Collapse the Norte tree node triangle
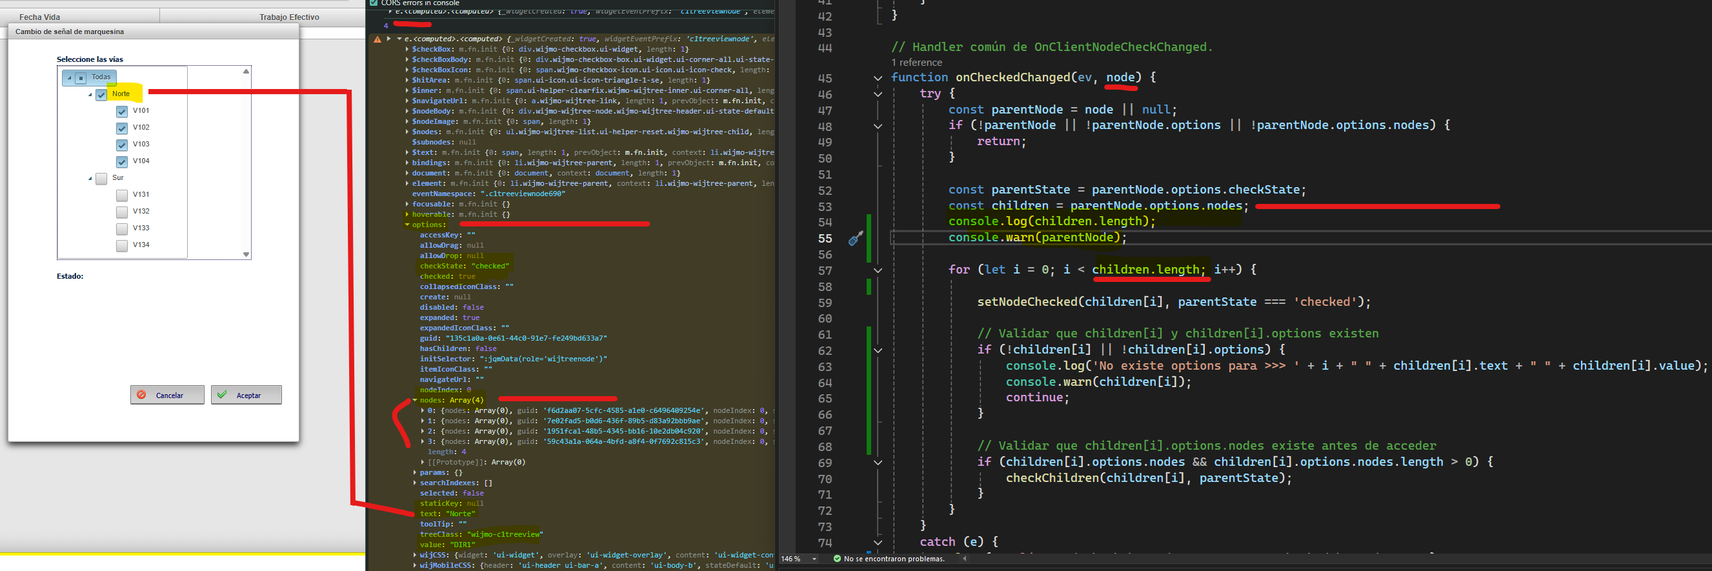The width and height of the screenshot is (1712, 571). [90, 95]
